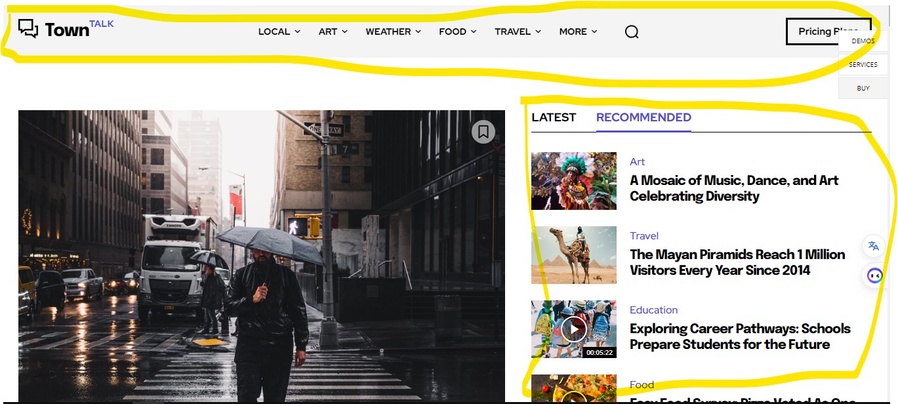898x404 pixels.
Task: Click the BUY side button
Action: 863,88
